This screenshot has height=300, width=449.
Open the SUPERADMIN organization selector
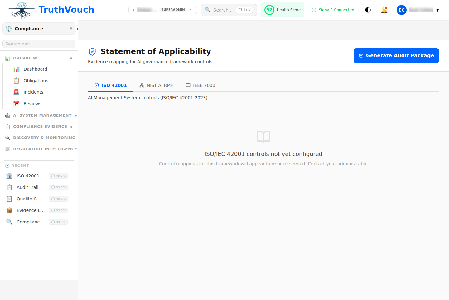[162, 10]
